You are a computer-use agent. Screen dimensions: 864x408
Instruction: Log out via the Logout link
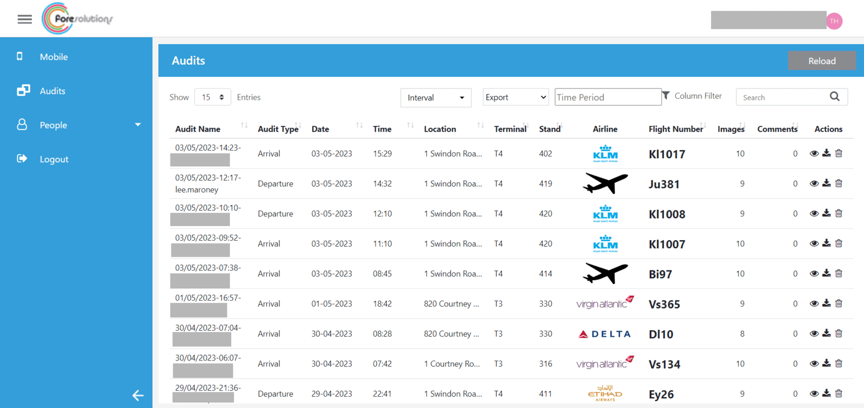53,159
